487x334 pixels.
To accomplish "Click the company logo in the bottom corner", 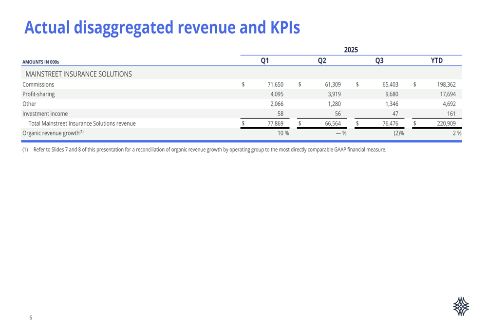I will click(x=461, y=306).
